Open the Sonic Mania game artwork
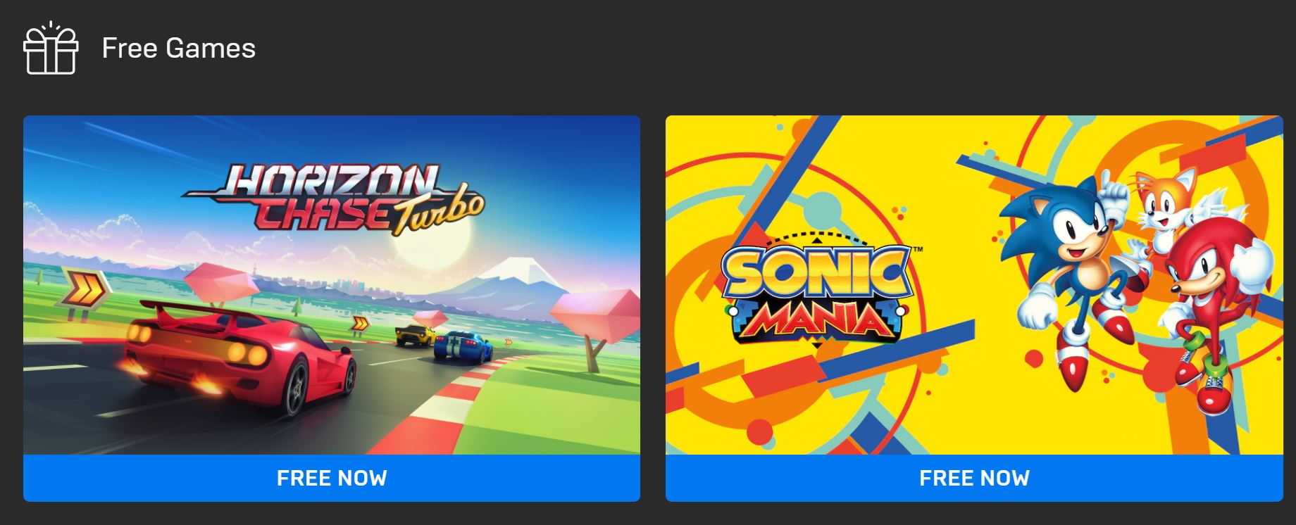This screenshot has height=525, width=1296. tap(974, 285)
